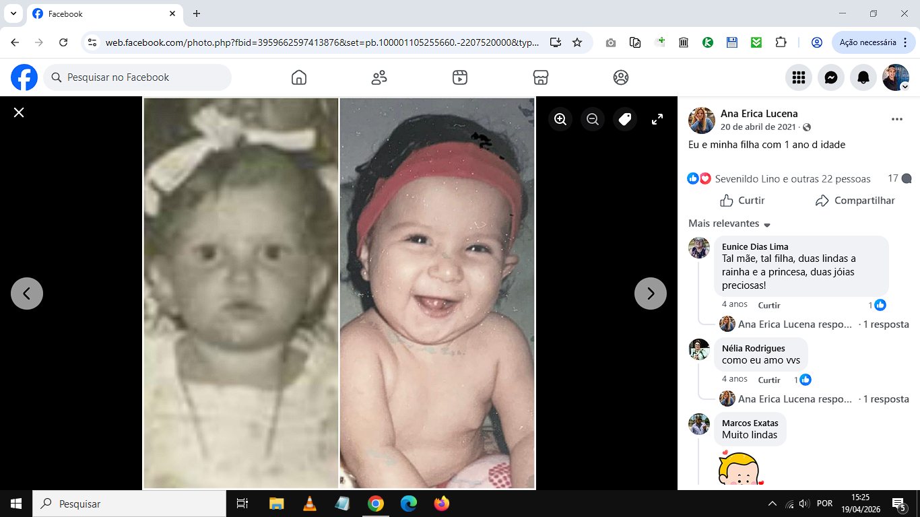Click the Pesquisar no Facebook search box

[x=137, y=77]
